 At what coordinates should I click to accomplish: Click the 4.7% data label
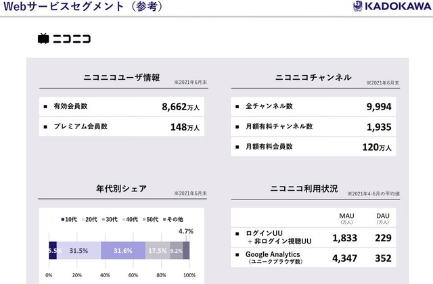[x=186, y=231]
